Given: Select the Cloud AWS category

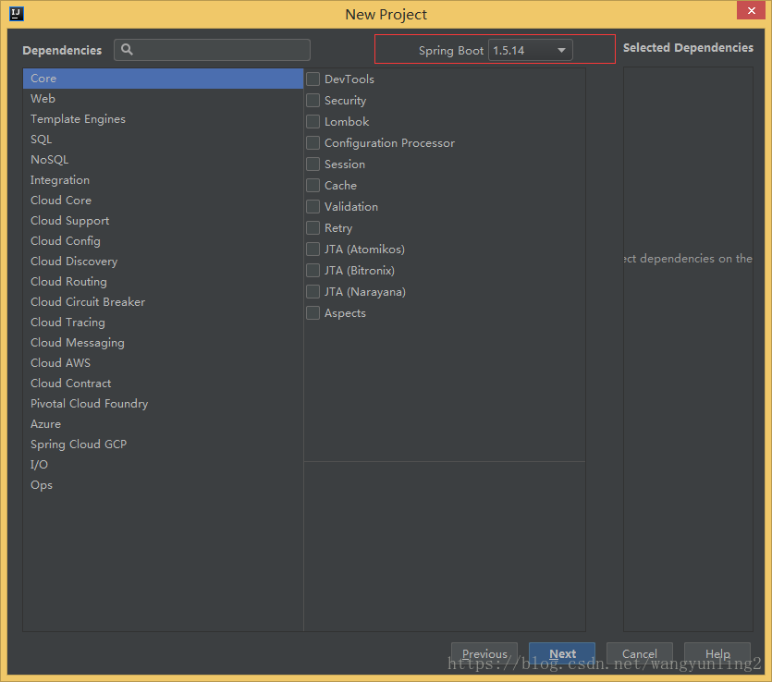Looking at the screenshot, I should [163, 363].
